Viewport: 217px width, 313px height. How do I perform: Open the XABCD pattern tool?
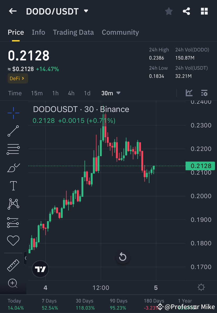click(x=13, y=204)
